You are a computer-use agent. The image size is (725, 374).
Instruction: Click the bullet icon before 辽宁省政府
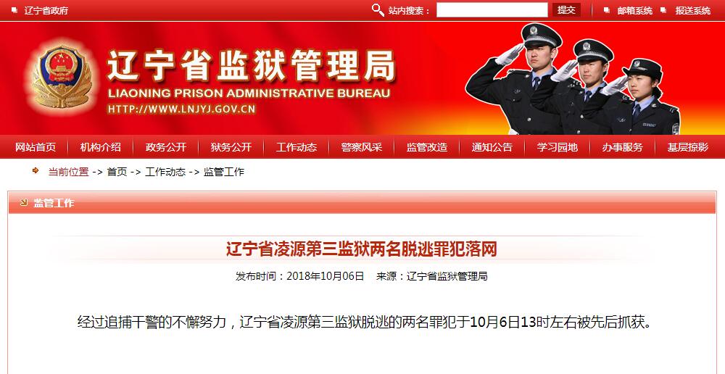[14, 9]
